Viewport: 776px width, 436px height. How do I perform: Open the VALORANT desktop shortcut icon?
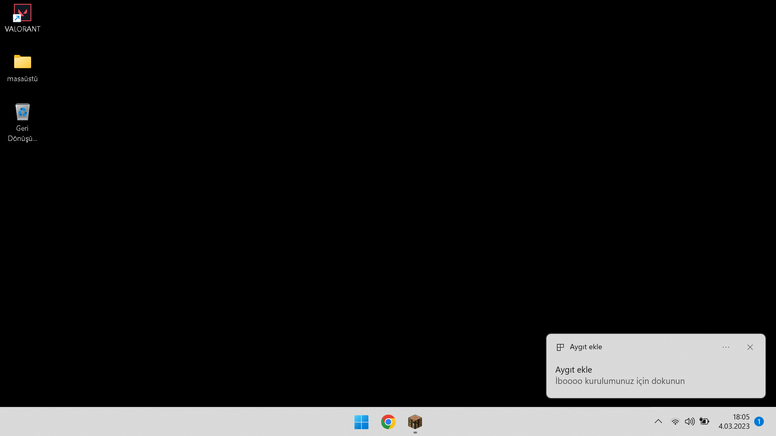tap(22, 13)
